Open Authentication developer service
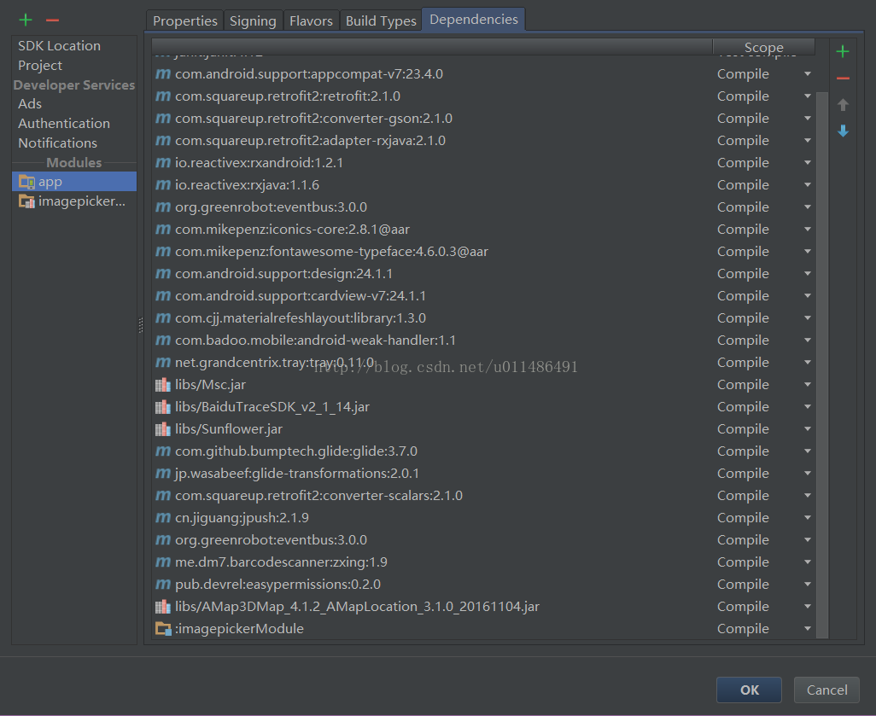876x716 pixels. pos(64,124)
